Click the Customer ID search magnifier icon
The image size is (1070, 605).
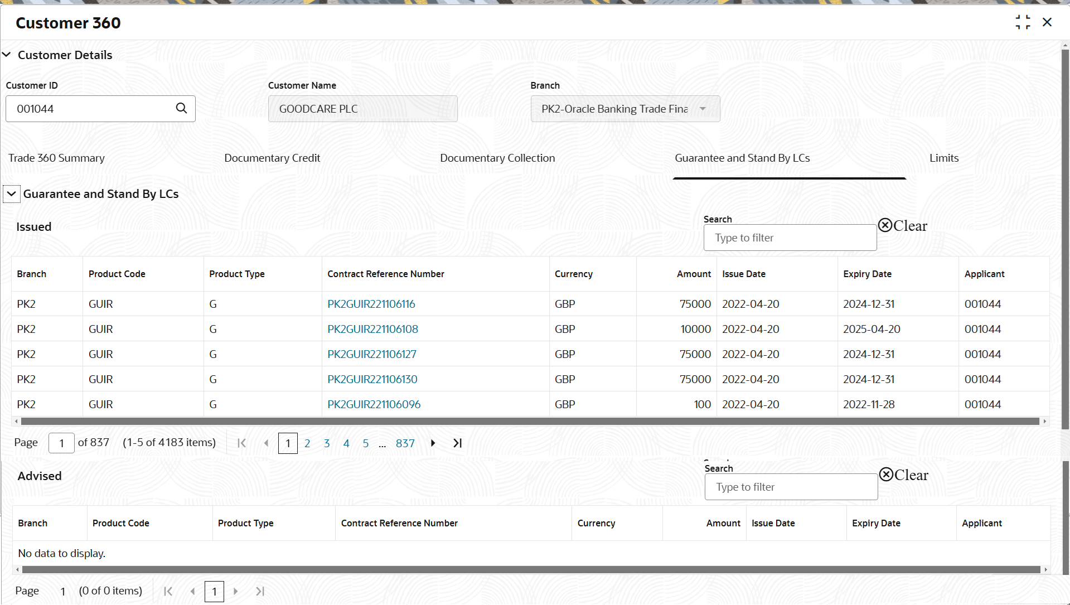pyautogui.click(x=181, y=108)
